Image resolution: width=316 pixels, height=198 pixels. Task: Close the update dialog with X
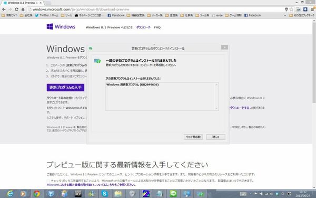coord(224,48)
